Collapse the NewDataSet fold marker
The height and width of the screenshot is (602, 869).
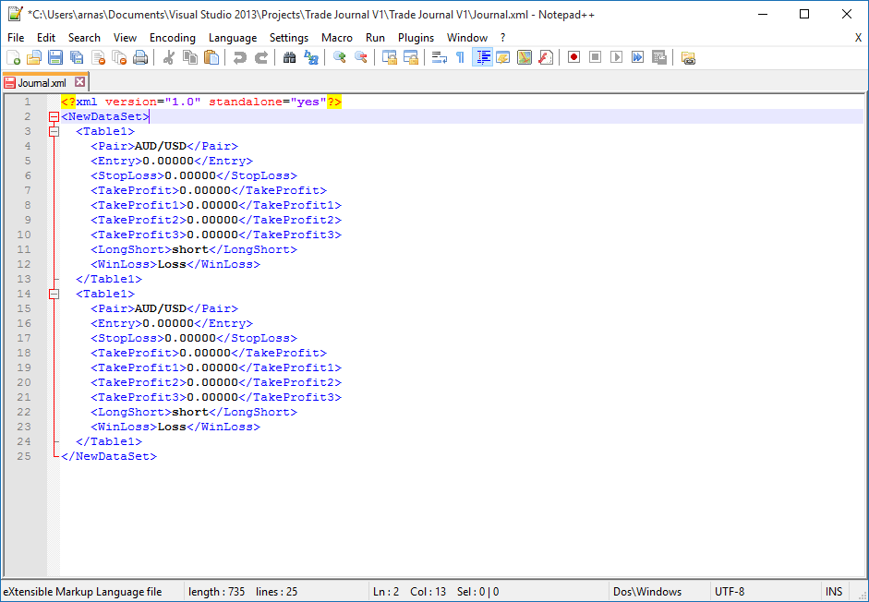click(x=54, y=116)
